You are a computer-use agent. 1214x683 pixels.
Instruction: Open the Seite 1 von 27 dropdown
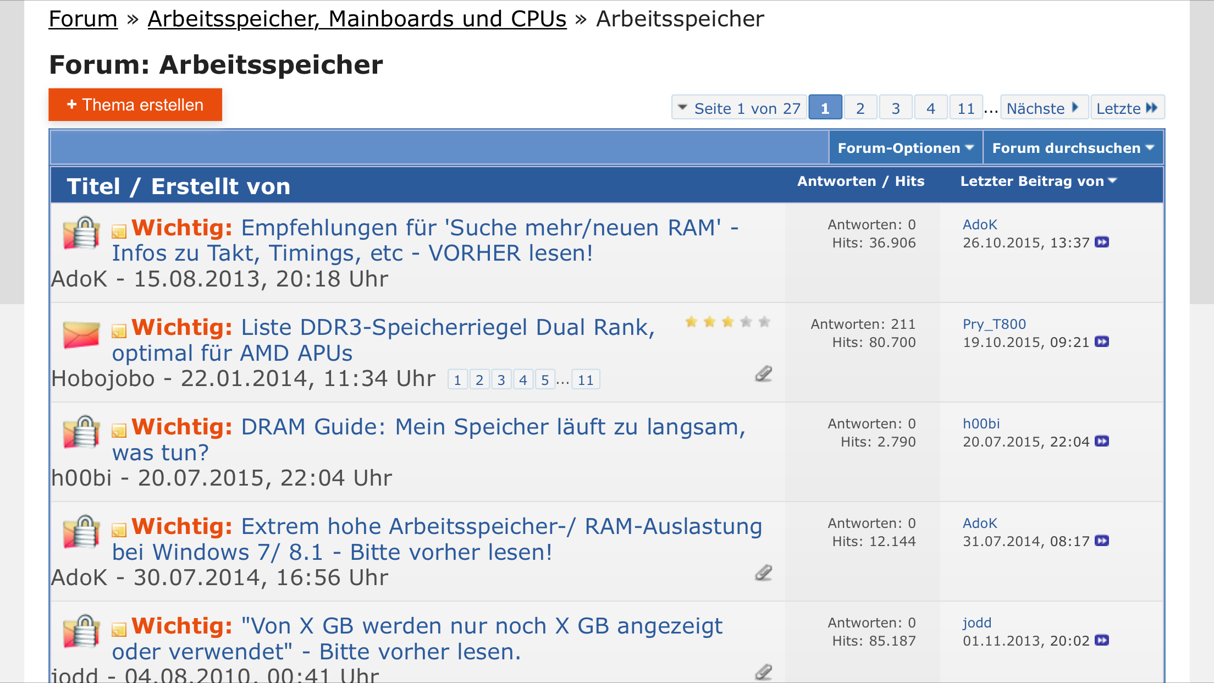click(x=739, y=108)
